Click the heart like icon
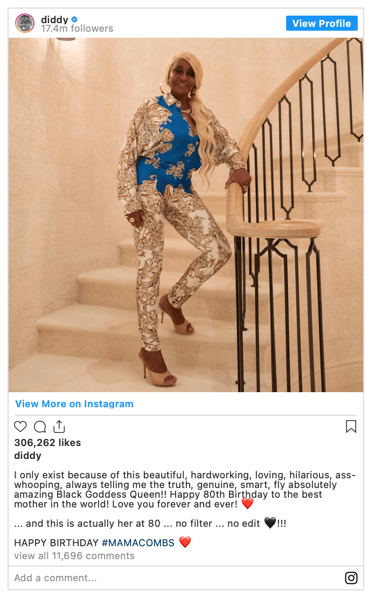Viewport: 375px width, 599px height. click(20, 426)
